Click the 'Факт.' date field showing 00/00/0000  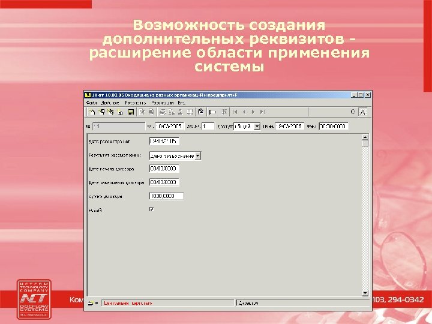click(334, 127)
